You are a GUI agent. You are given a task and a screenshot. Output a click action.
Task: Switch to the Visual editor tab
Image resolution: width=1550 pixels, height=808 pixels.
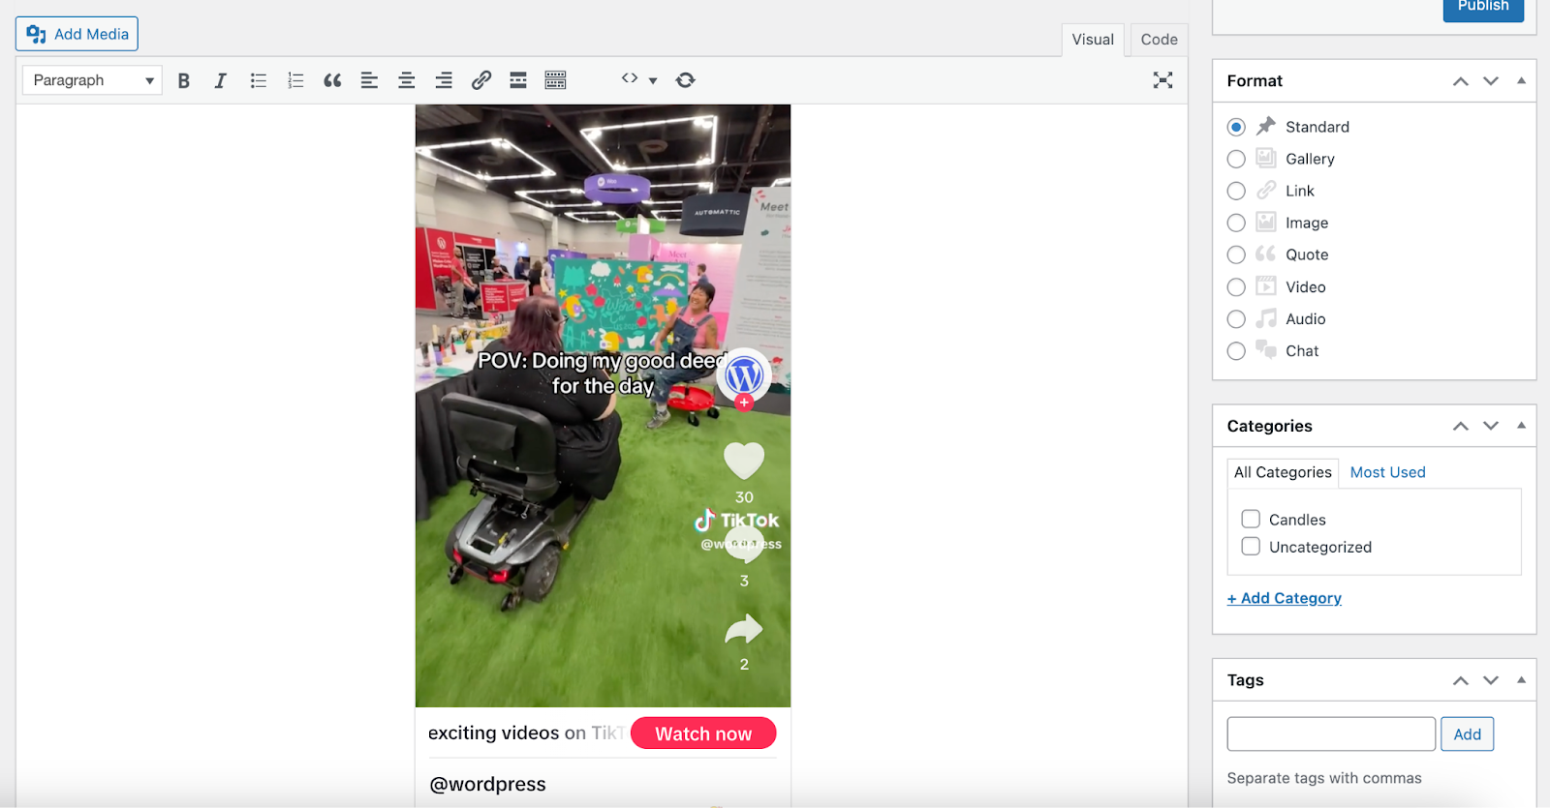coord(1093,40)
